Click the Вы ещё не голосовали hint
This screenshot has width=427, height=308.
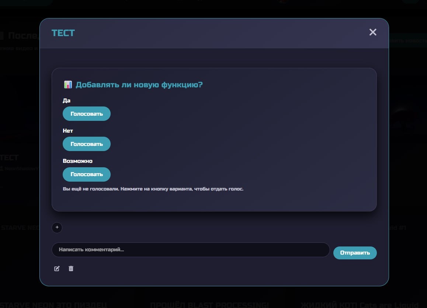pyautogui.click(x=153, y=189)
